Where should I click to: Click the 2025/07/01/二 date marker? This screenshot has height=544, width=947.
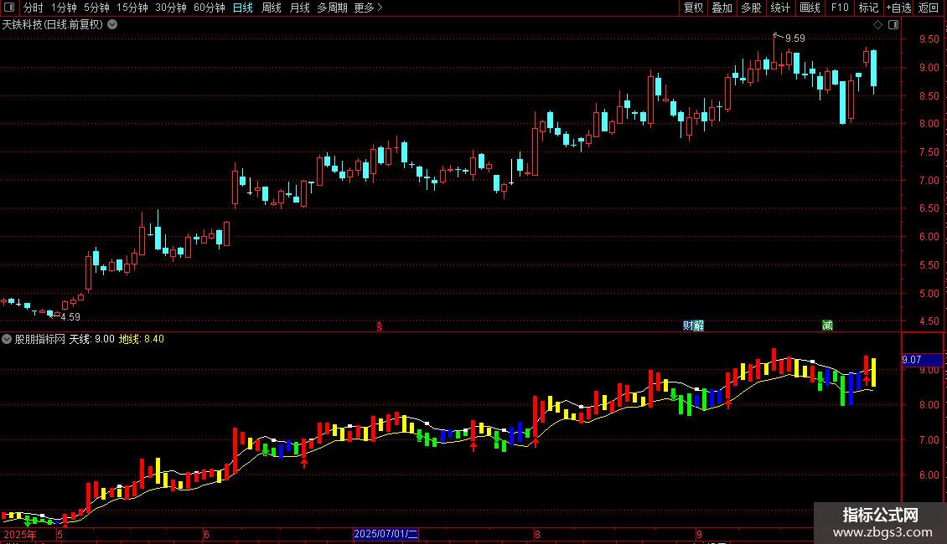pyautogui.click(x=386, y=534)
